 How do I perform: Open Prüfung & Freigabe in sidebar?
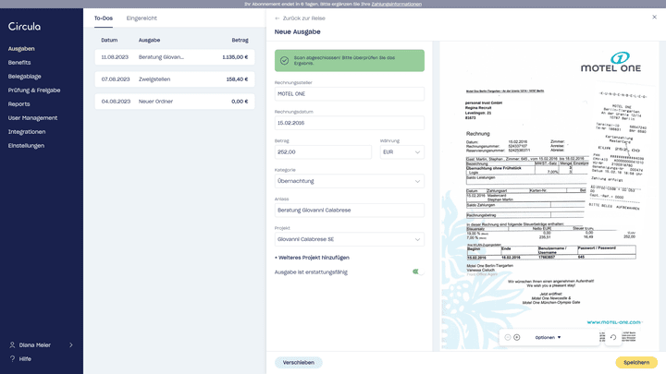coord(34,90)
